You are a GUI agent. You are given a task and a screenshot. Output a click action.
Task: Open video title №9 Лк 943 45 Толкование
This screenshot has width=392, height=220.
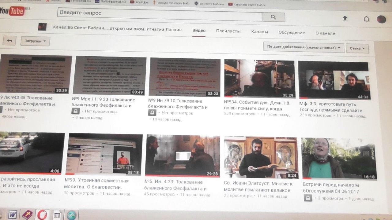point(27,101)
